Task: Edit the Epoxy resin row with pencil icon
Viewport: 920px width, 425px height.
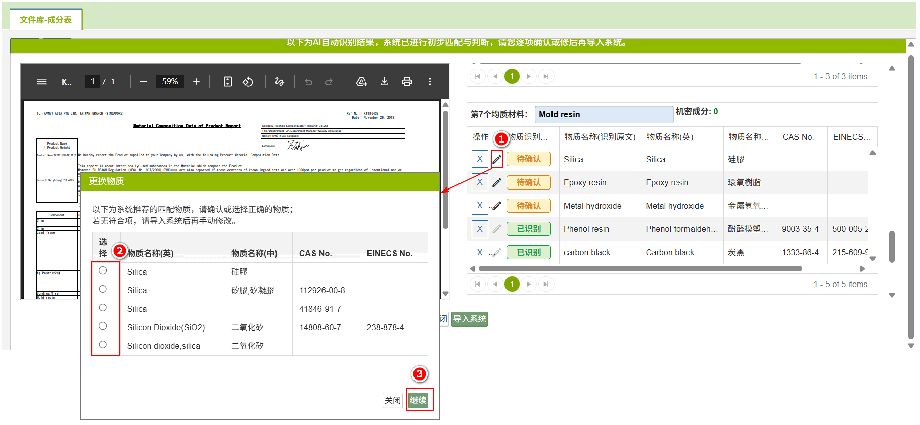Action: point(497,182)
